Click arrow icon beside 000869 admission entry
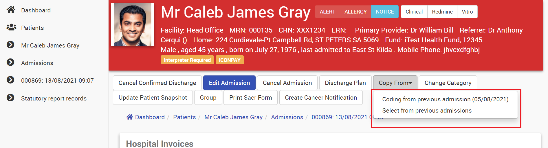This screenshot has height=148, width=548. tap(10, 80)
